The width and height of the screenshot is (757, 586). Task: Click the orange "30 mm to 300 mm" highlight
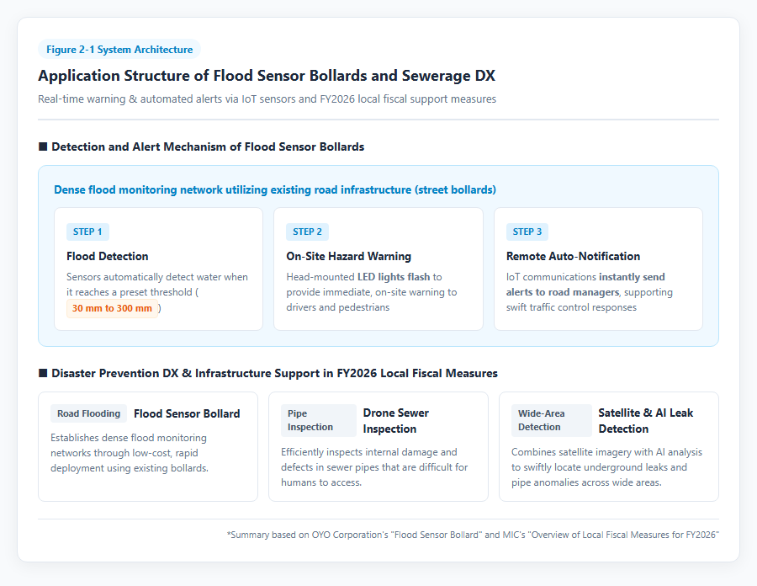112,308
